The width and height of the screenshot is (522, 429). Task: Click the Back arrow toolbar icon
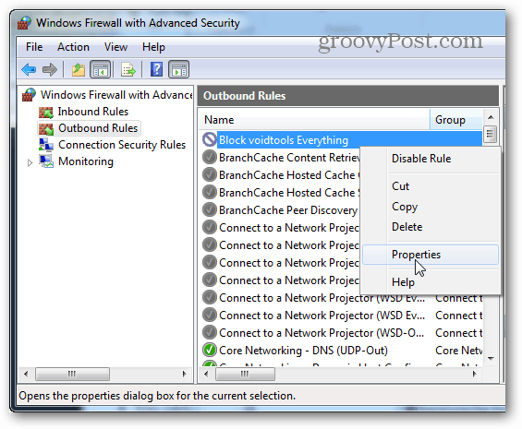click(x=29, y=70)
